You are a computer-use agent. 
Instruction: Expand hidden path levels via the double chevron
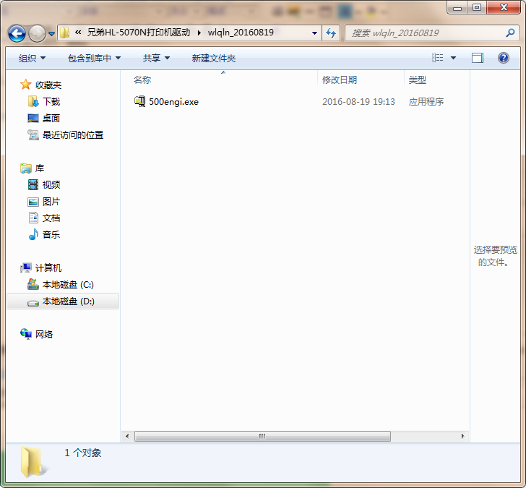click(x=78, y=33)
